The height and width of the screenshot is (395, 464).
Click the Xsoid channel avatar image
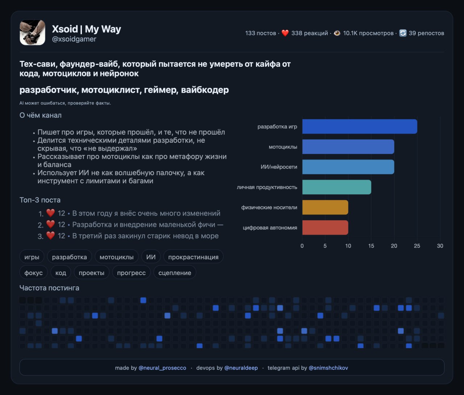coord(32,33)
